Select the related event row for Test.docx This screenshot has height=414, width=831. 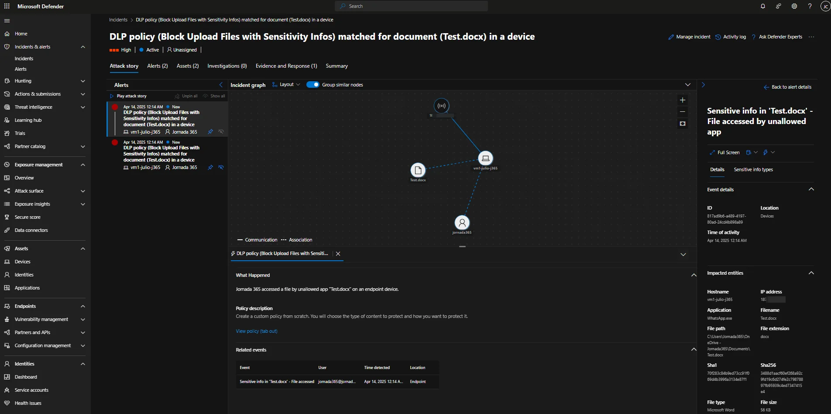coord(337,382)
